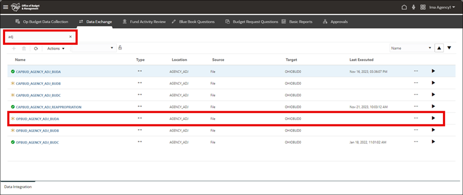Run the CAPBUD_AGENCY_ADJ_BUDA integration
The width and height of the screenshot is (463, 195).
(x=433, y=71)
